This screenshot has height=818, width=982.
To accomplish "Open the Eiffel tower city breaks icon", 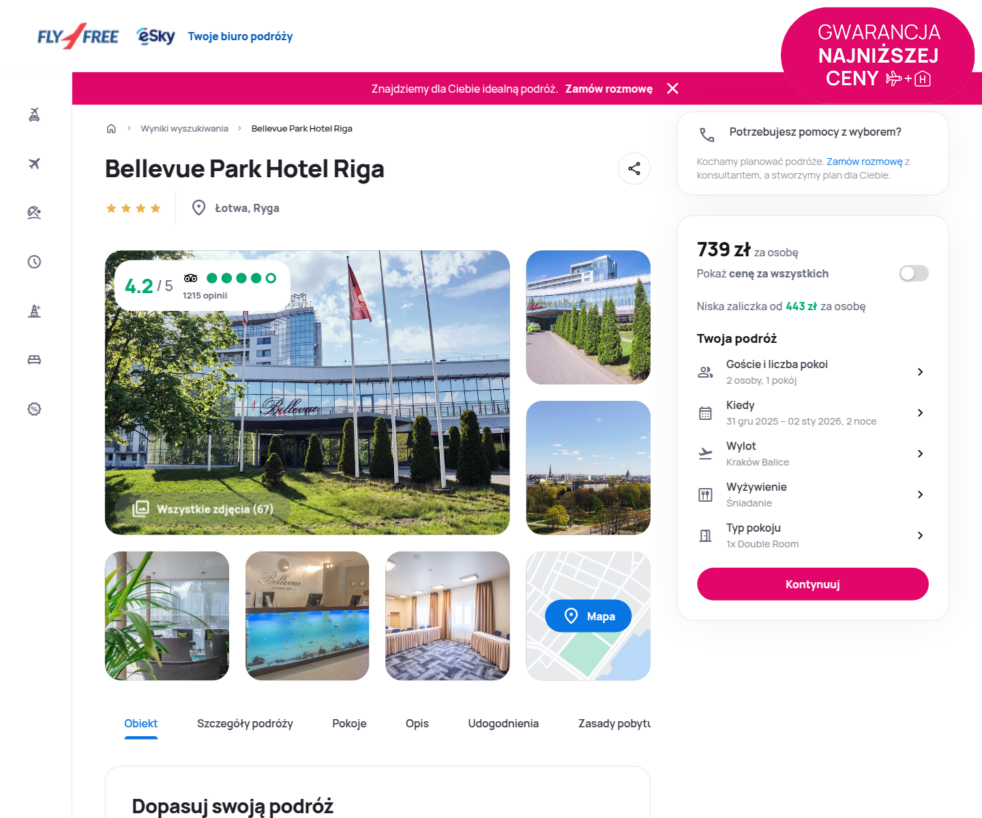I will 34,311.
